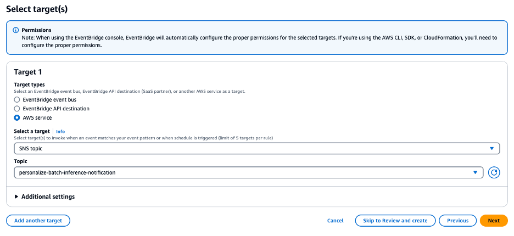This screenshot has height=236, width=514.
Task: Click the info icon in the Permissions banner
Action: (x=16, y=30)
